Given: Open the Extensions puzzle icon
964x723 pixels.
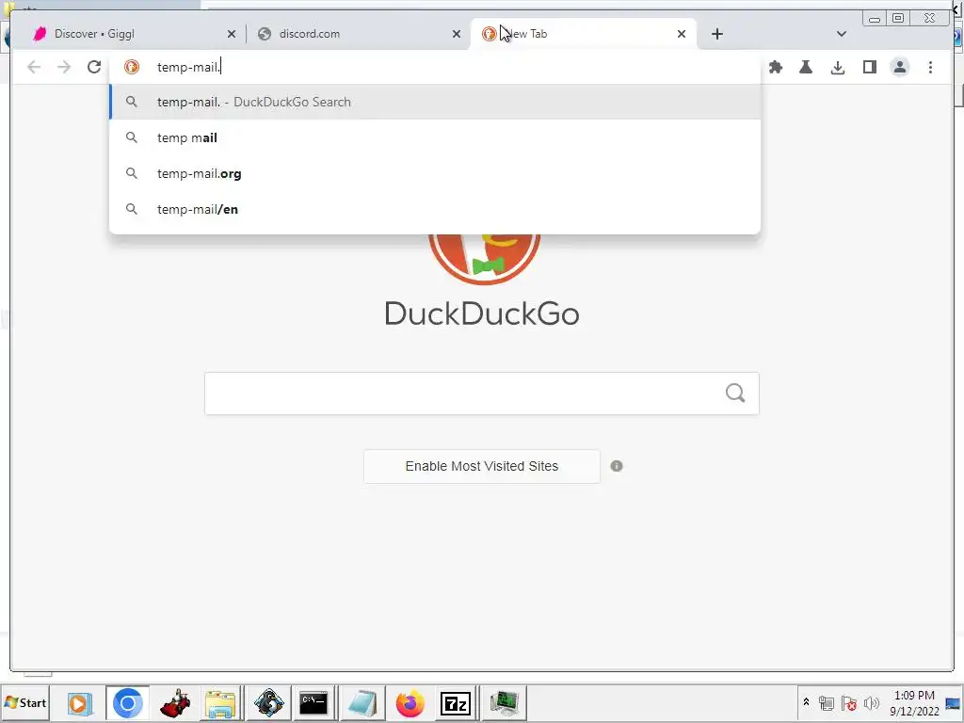Looking at the screenshot, I should point(776,67).
